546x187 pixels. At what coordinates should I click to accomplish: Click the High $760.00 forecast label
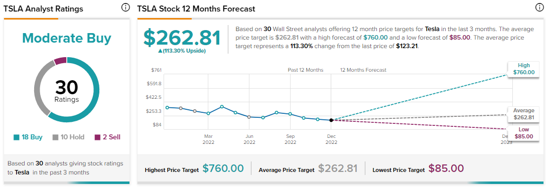(x=523, y=69)
